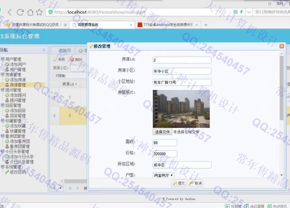Close the 修改管理 dialog

point(282,46)
